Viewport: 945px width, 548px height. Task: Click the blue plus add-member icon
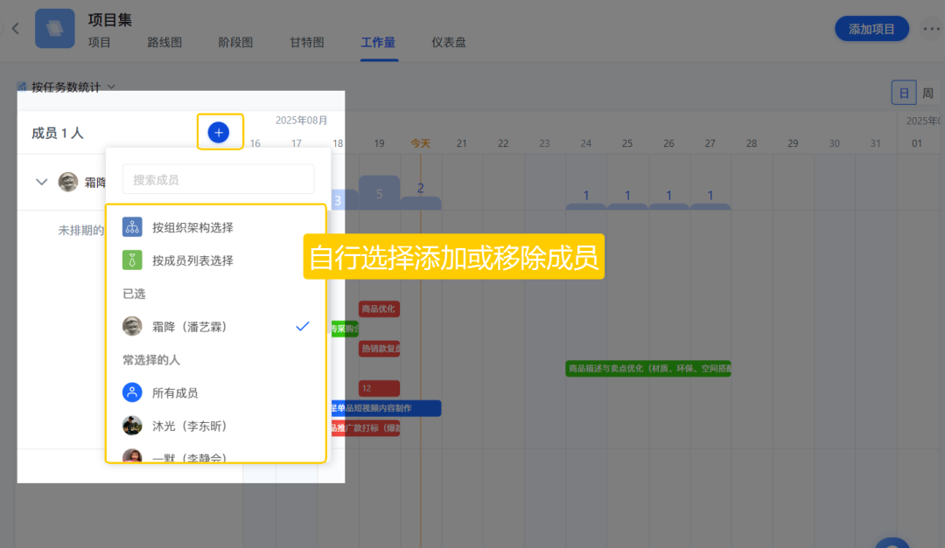pyautogui.click(x=219, y=133)
